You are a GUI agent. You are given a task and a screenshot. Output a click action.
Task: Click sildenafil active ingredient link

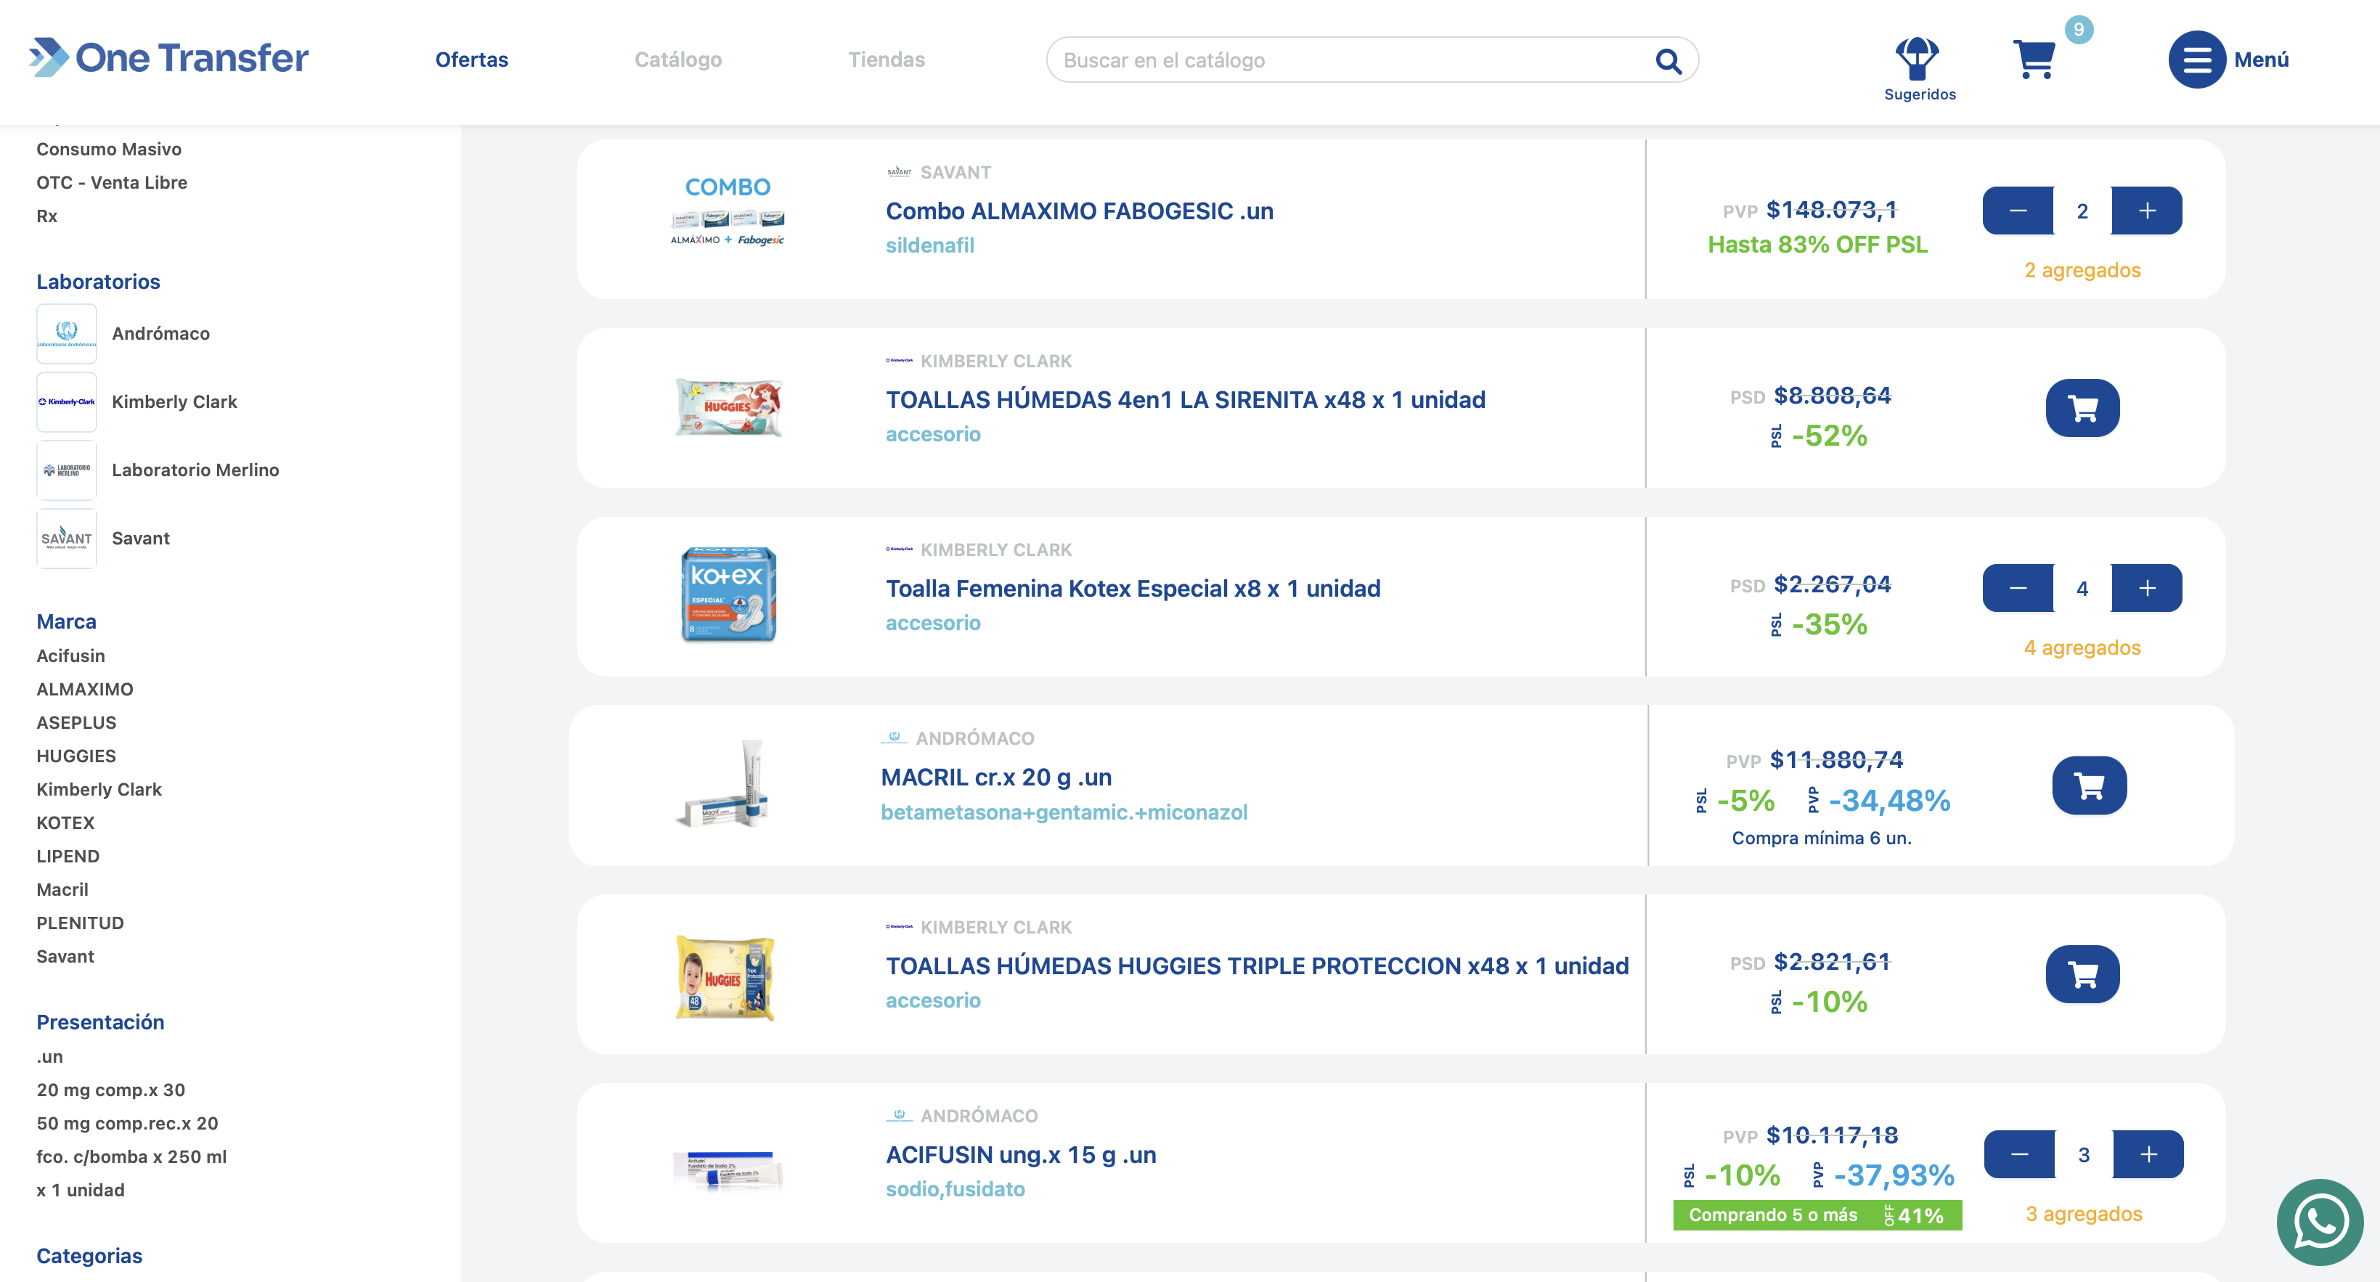pos(929,245)
